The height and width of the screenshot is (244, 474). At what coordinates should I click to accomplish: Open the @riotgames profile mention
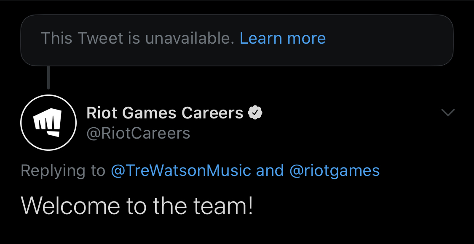(335, 171)
